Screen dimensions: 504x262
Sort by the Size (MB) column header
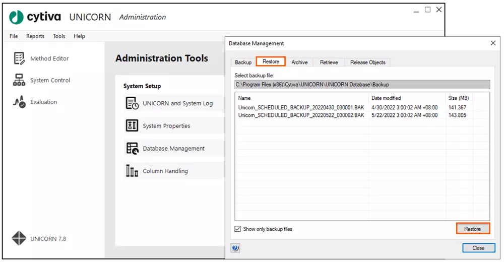[459, 98]
